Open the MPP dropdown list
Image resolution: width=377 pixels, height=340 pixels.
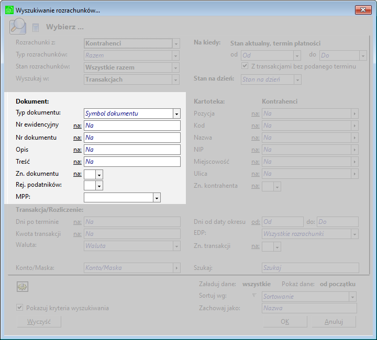(157, 198)
